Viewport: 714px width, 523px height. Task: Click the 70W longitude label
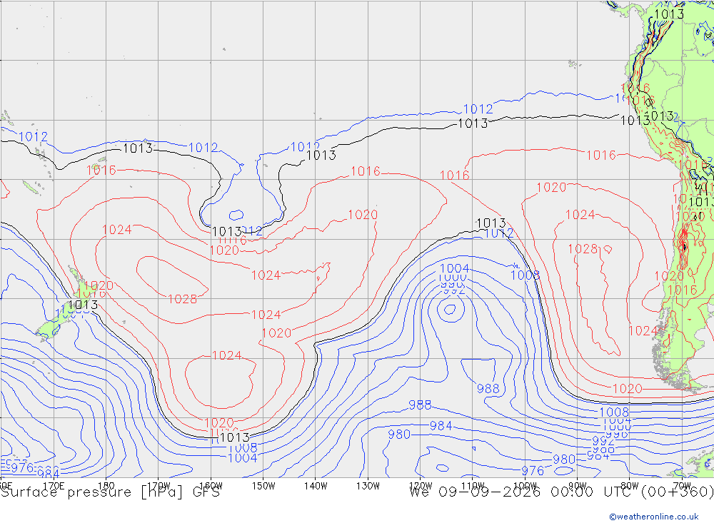point(682,486)
